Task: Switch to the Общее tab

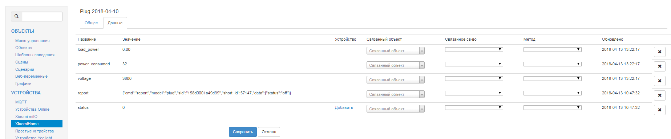Action: tap(91, 23)
